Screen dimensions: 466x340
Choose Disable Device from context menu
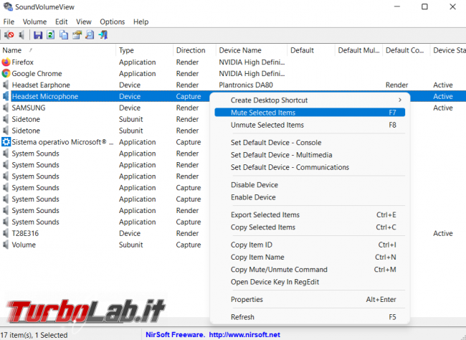click(x=310, y=185)
